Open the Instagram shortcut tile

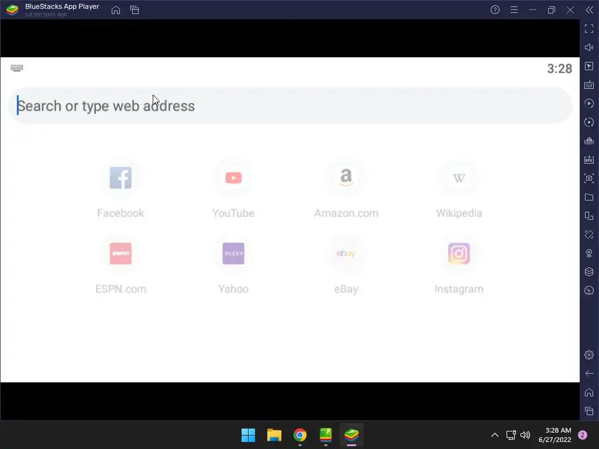459,266
